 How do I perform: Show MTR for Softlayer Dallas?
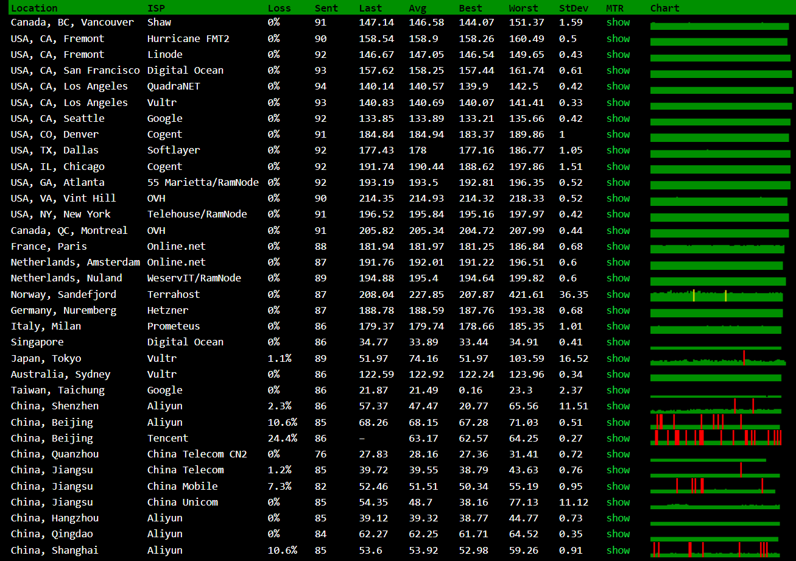(x=618, y=150)
